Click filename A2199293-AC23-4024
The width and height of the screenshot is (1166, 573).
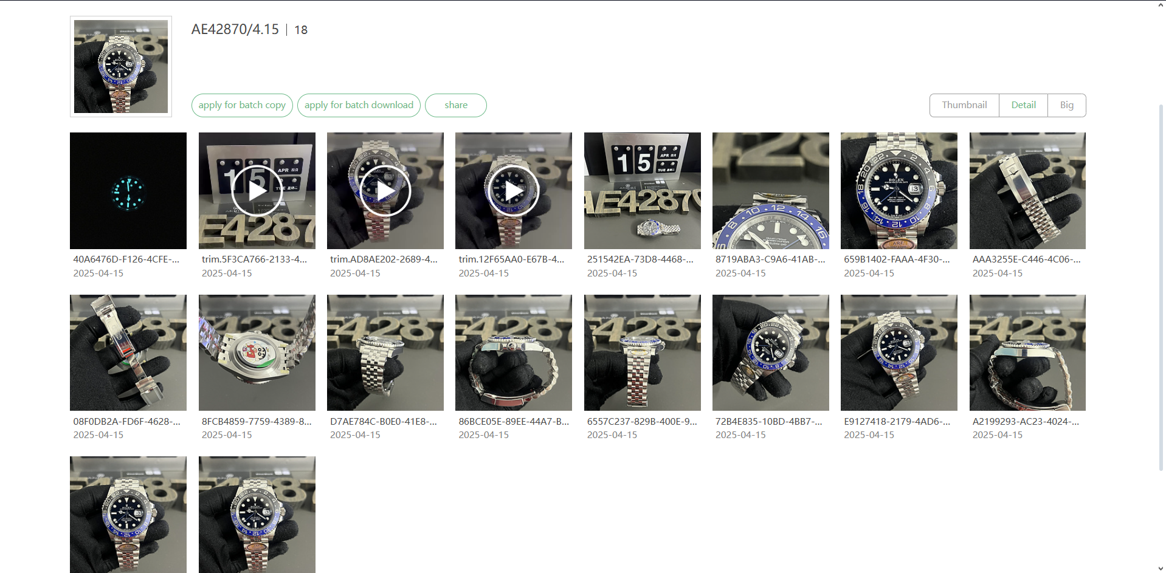1026,421
